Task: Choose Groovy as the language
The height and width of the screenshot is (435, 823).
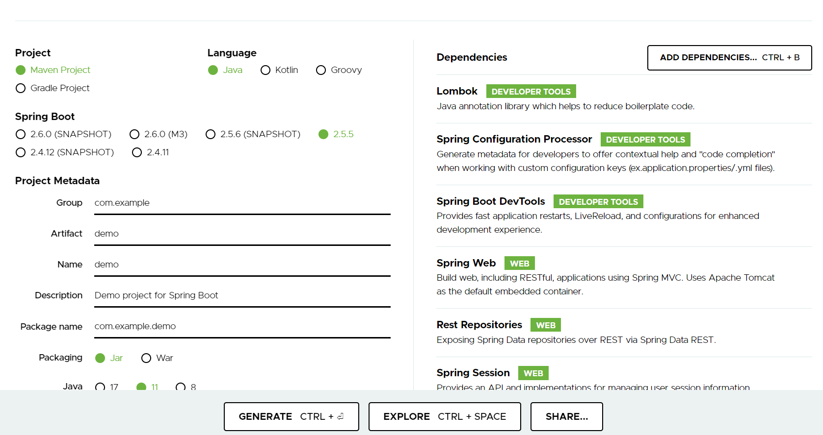Action: coord(339,70)
